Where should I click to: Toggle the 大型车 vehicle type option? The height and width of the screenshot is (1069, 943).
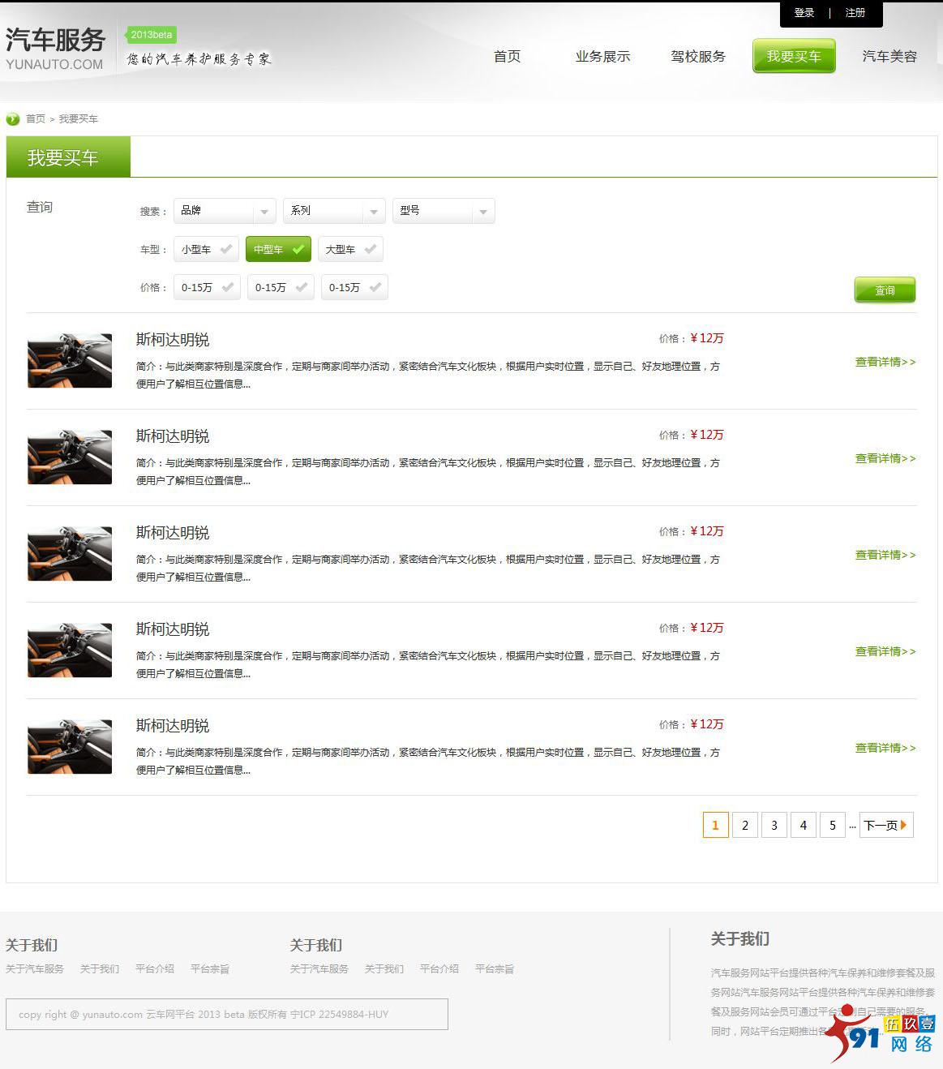[350, 250]
